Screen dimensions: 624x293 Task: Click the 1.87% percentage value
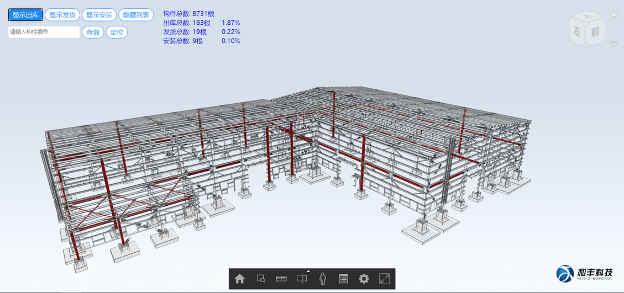click(231, 23)
